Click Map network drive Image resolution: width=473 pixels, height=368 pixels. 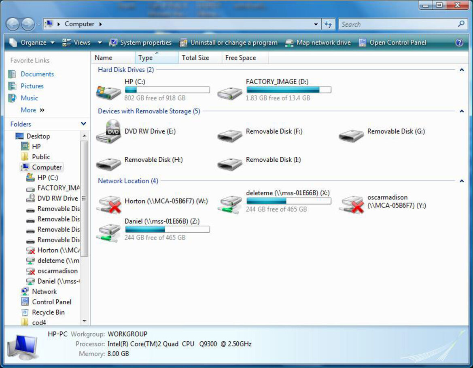click(x=318, y=43)
